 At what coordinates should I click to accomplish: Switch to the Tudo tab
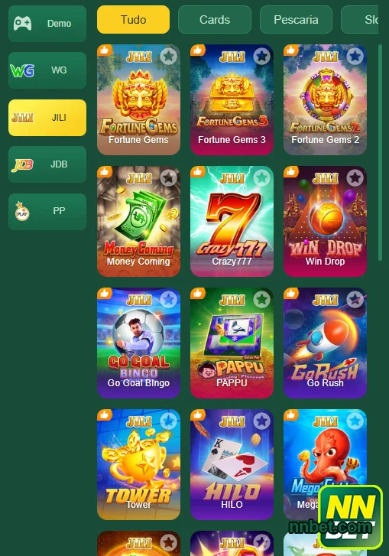pos(133,20)
